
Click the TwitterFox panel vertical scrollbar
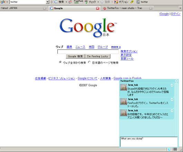(x=176, y=109)
